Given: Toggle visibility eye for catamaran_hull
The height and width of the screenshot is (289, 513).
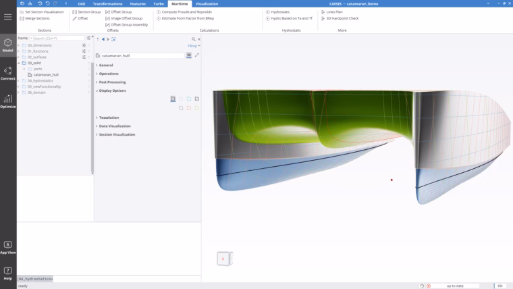Looking at the screenshot, I should 189,55.
